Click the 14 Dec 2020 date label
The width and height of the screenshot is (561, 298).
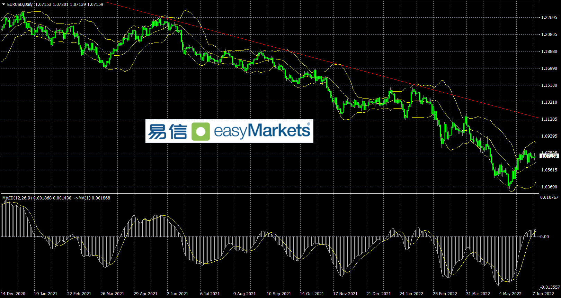pos(13,294)
